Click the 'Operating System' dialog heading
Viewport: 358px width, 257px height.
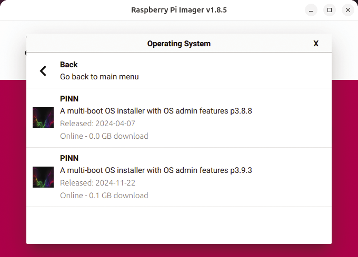[179, 44]
